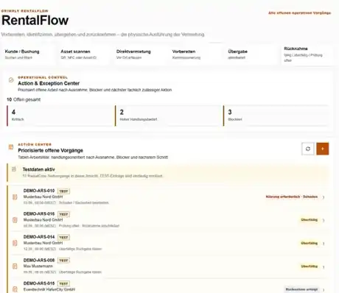Viewport: 339px width, 293px height.
Task: Open entry titled DEMO-ARS-010
Action: [39, 191]
